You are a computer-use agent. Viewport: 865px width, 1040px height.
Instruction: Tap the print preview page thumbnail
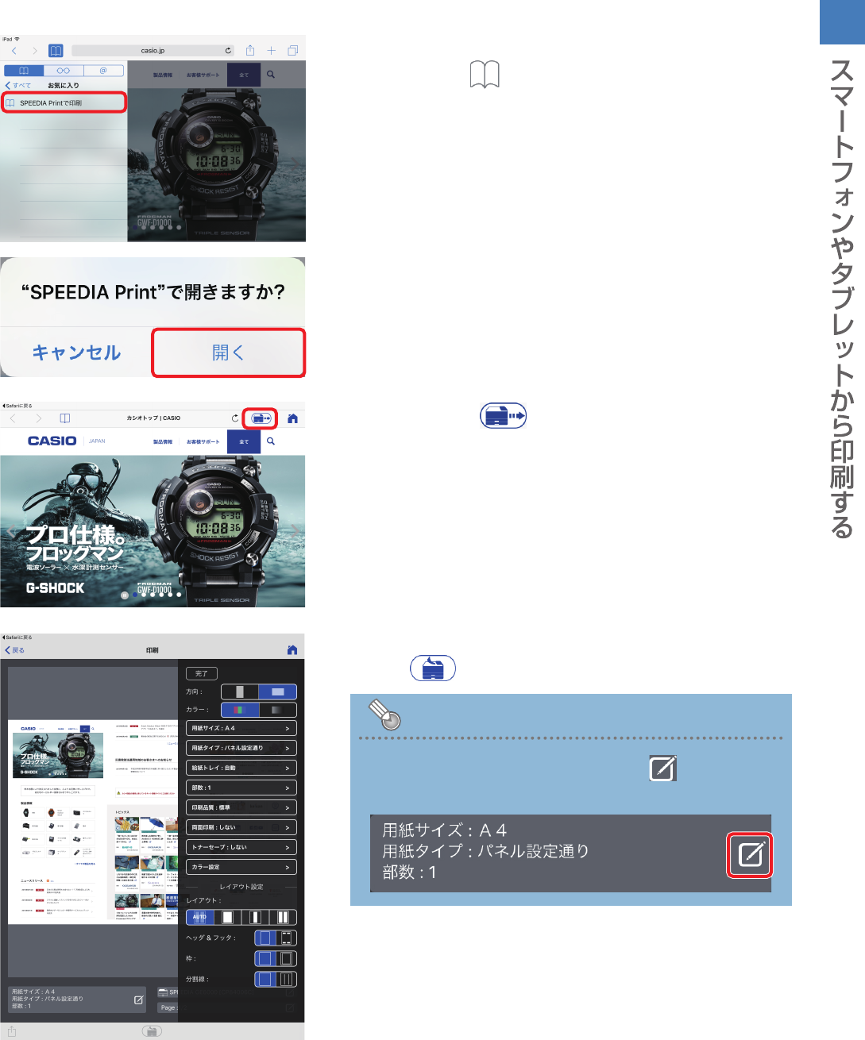(93, 822)
